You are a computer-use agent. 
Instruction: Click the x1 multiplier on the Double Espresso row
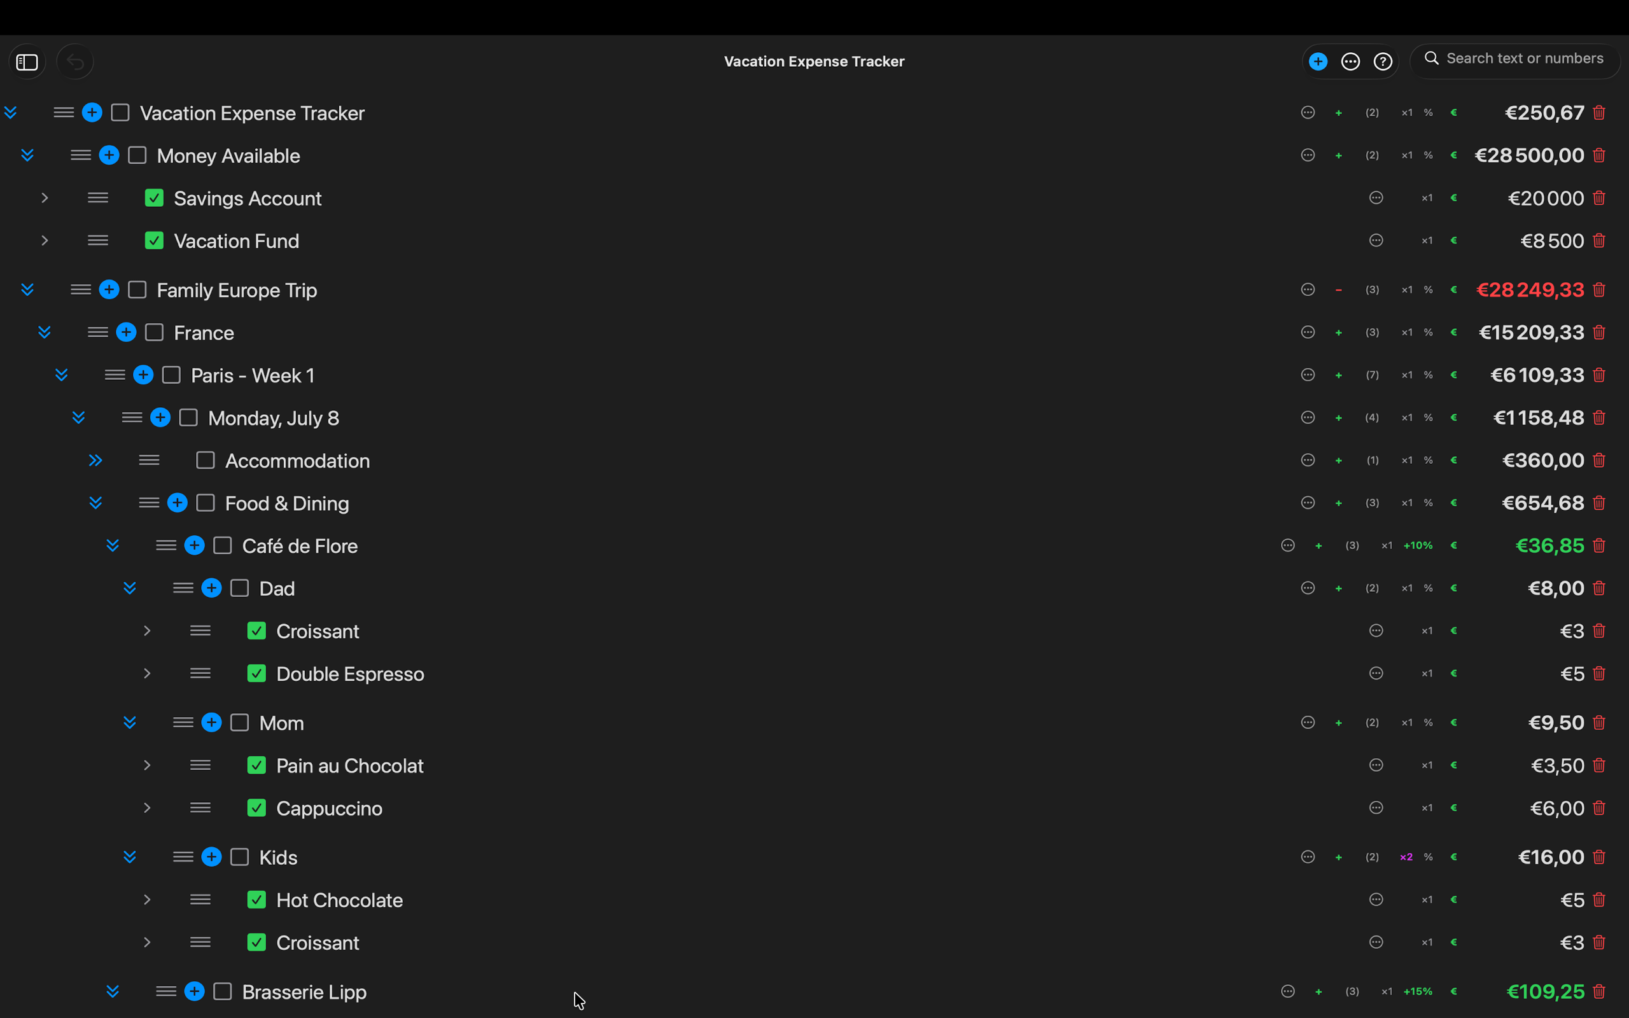1427,673
